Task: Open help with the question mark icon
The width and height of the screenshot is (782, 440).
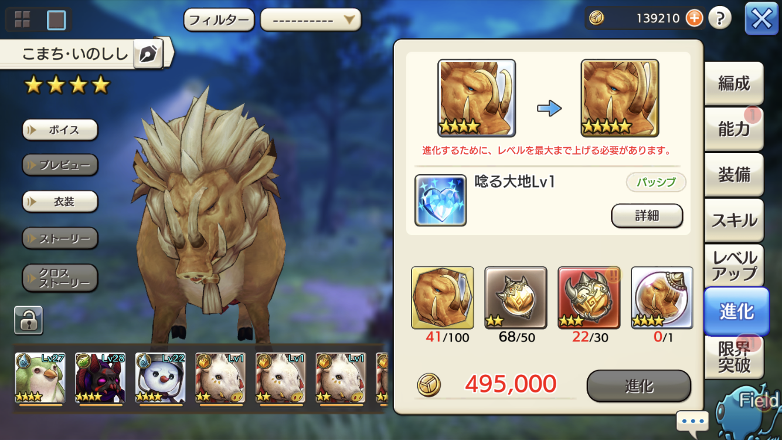Action: [x=720, y=19]
